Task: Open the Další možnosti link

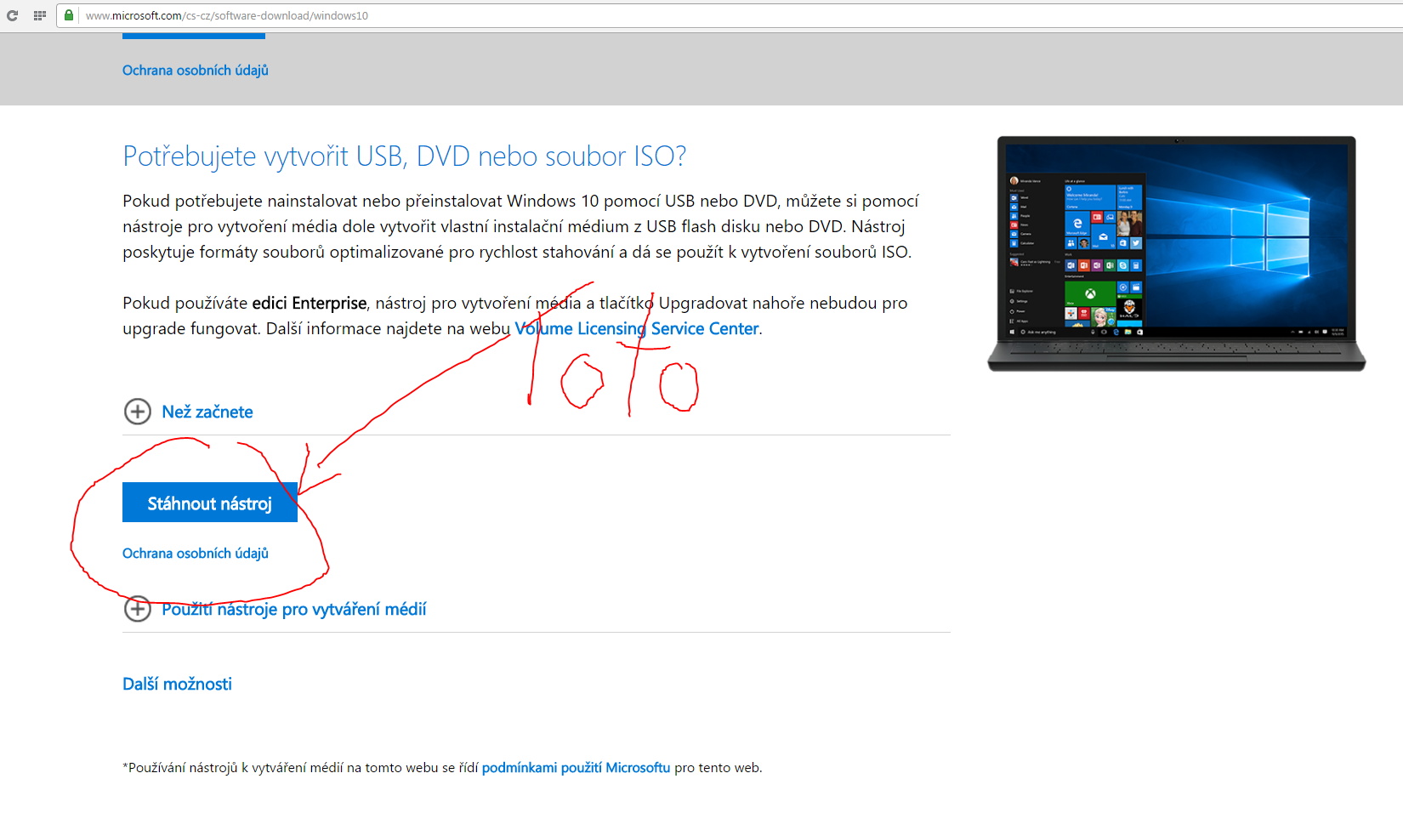Action: (177, 685)
